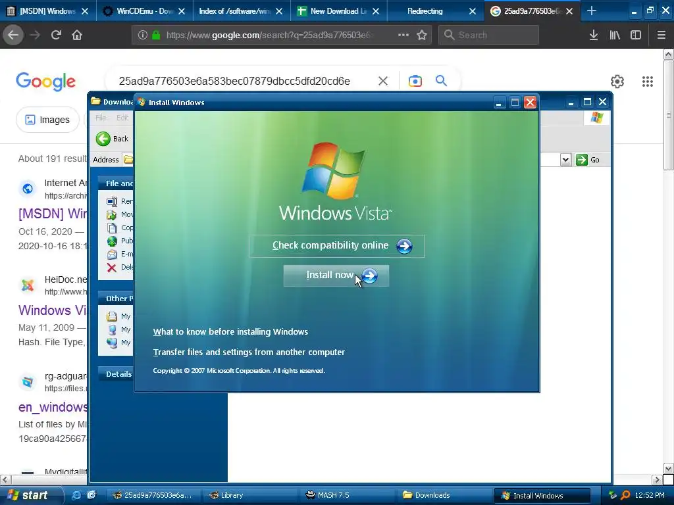
Task: Open What to know before installing Windows
Action: 230,331
